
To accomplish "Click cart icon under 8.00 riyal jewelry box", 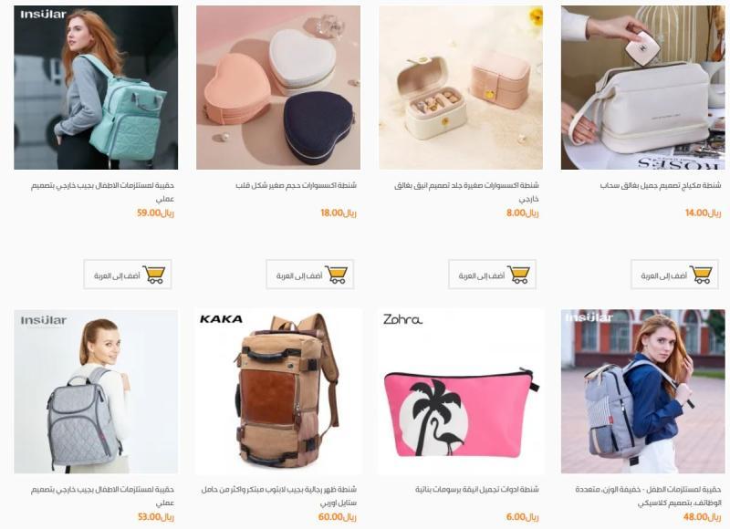I will (x=519, y=275).
